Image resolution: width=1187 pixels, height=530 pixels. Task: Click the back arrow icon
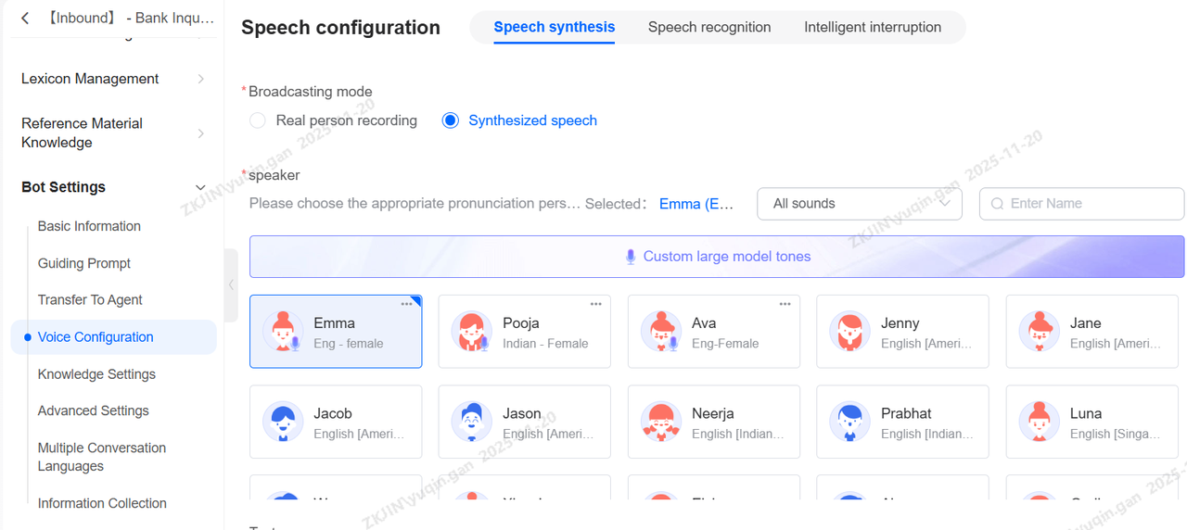click(25, 19)
